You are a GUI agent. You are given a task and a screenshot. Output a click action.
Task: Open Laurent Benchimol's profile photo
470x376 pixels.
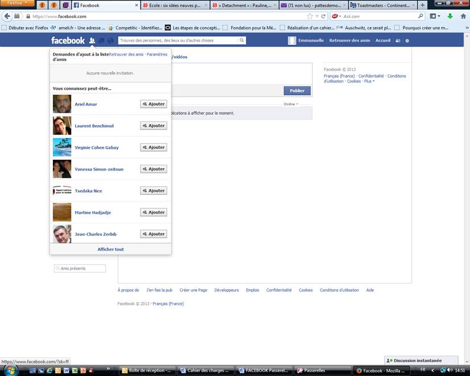62,126
